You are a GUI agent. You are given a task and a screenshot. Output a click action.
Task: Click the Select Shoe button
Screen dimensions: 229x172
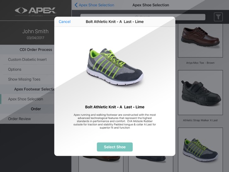(114, 147)
